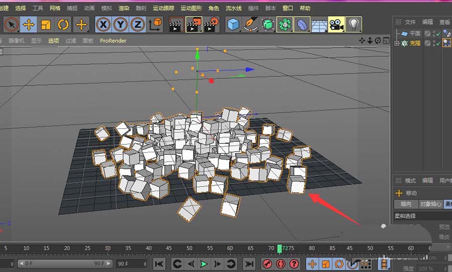Click the green playhead at frame 72

pyautogui.click(x=279, y=249)
